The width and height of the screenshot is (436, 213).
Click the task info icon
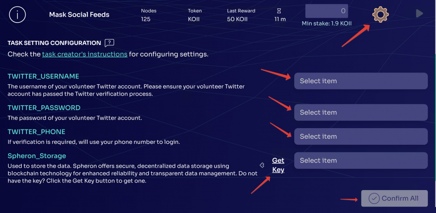[x=17, y=15]
